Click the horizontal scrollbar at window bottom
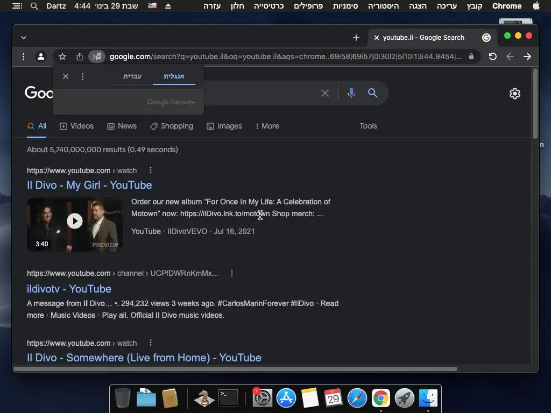The image size is (551, 413). pyautogui.click(x=236, y=369)
